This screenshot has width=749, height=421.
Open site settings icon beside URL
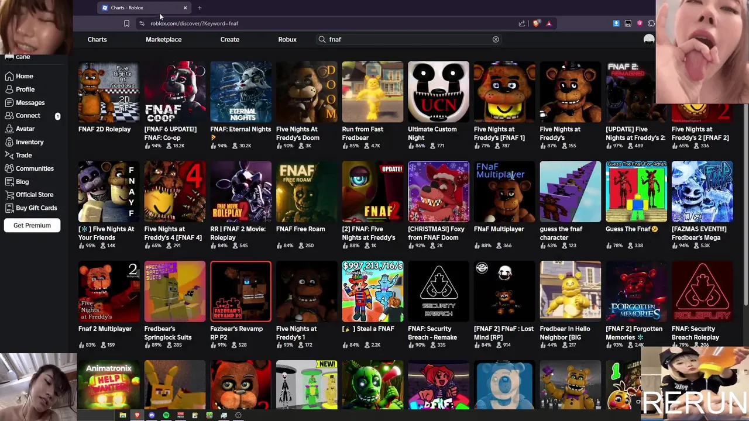142,23
